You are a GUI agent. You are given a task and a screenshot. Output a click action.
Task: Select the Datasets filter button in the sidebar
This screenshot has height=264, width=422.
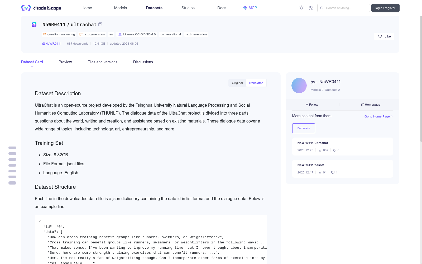304,128
